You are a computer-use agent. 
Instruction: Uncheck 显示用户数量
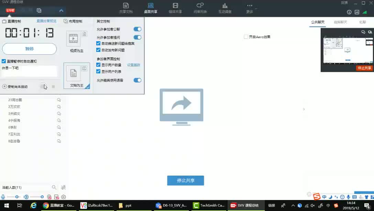click(x=98, y=65)
